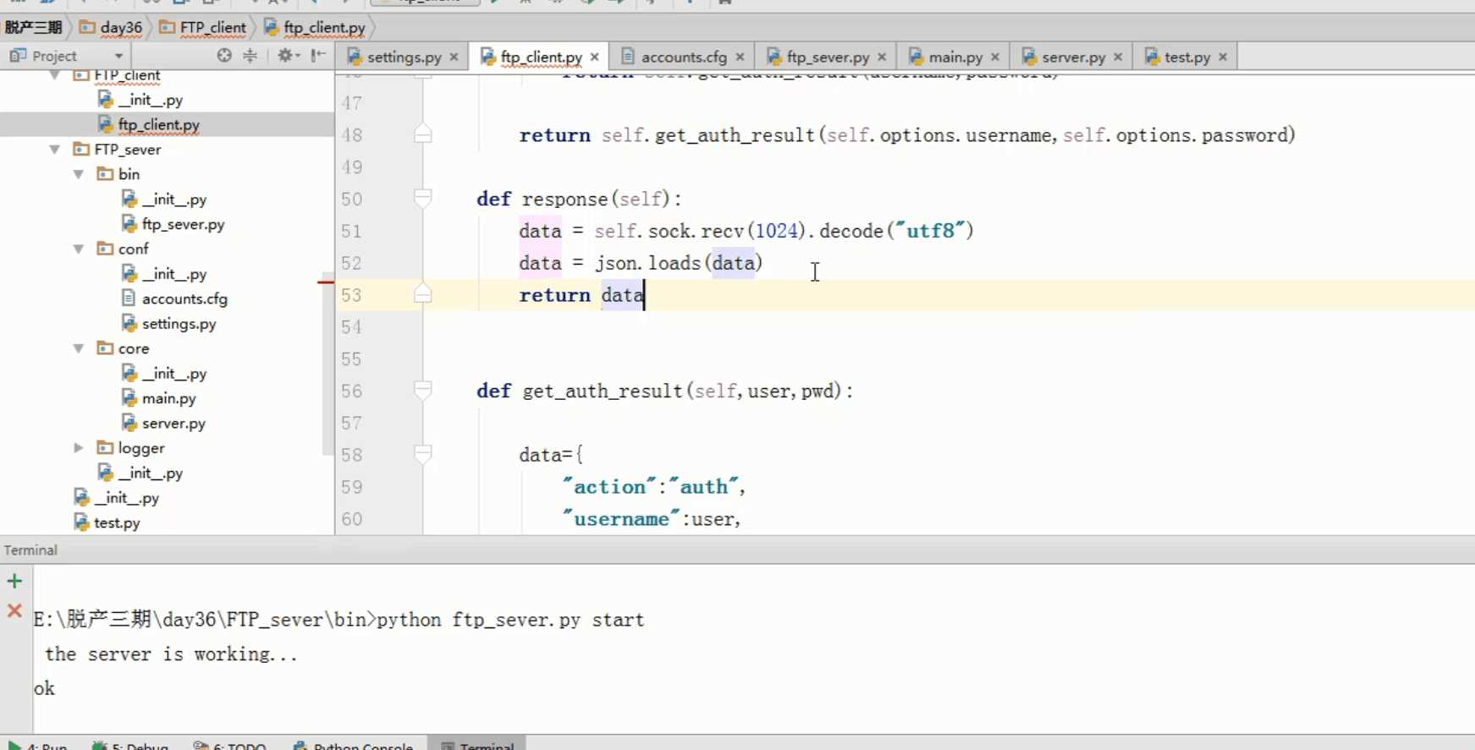Add a new terminal session
Screen dimensions: 1475x750
click(x=14, y=581)
